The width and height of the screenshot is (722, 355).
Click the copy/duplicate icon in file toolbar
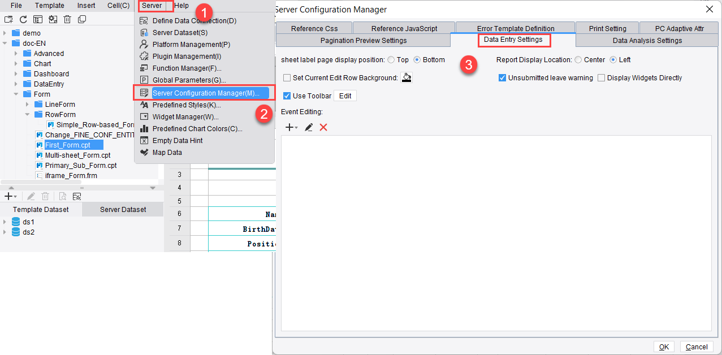point(82,19)
